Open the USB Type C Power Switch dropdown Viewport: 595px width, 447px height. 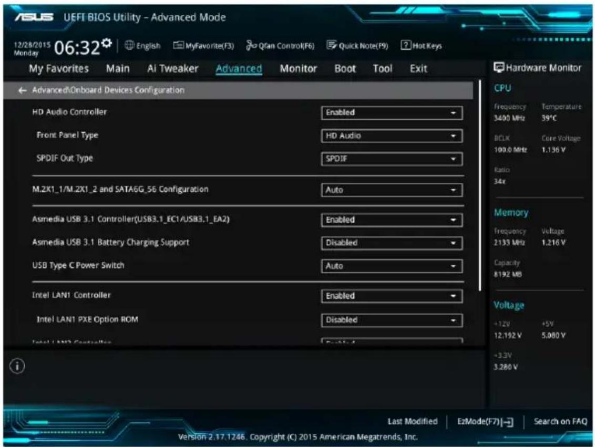(x=392, y=266)
